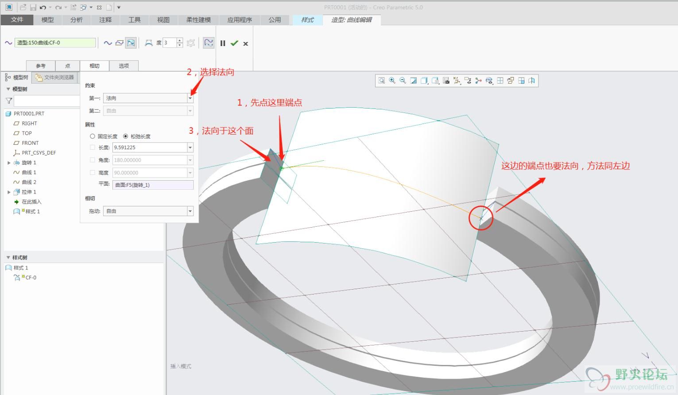Screen dimensions: 678x395
Task: Expand the 拉伸 1 tree node
Action: click(x=9, y=192)
